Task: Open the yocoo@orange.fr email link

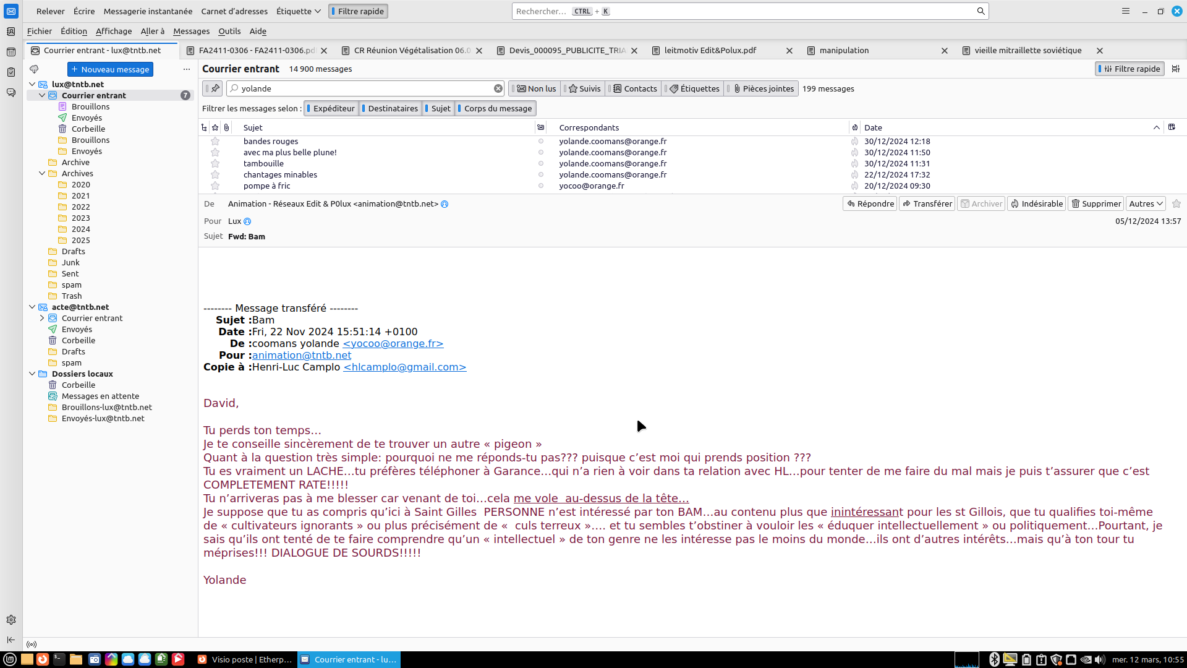Action: click(393, 343)
